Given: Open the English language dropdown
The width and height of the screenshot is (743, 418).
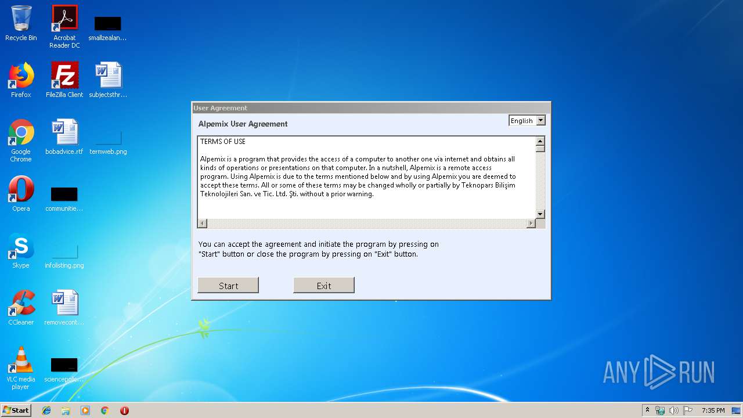Looking at the screenshot, I should coord(527,120).
